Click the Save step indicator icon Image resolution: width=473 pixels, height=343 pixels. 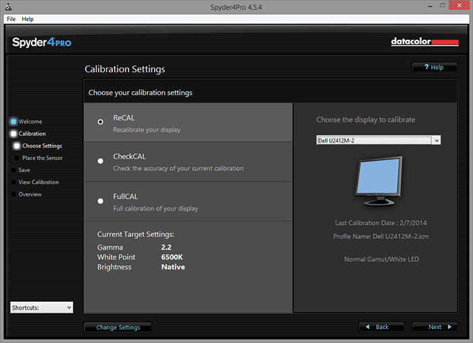click(13, 170)
